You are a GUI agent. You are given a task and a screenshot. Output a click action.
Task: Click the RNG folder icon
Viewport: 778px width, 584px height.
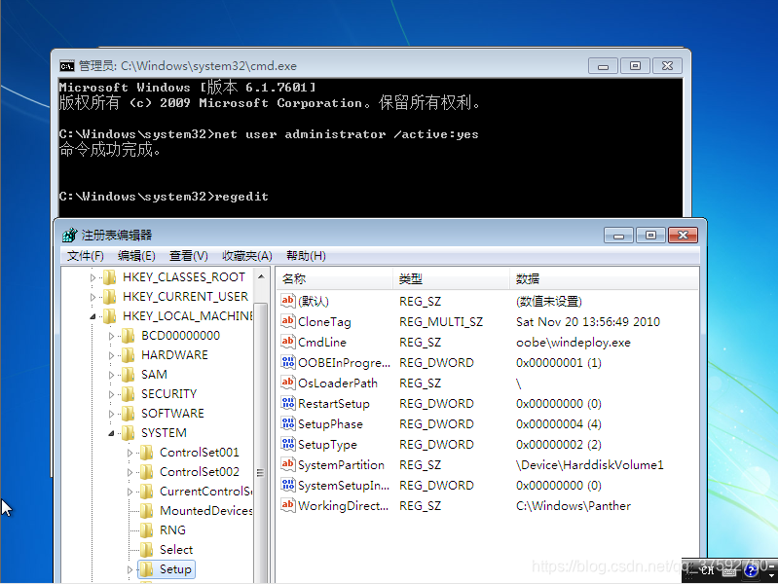[x=146, y=529]
